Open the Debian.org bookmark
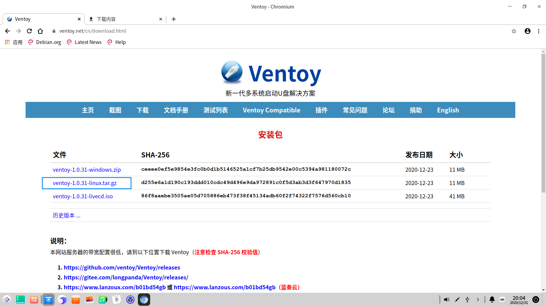Screen dimensions: 546x306 (45, 42)
